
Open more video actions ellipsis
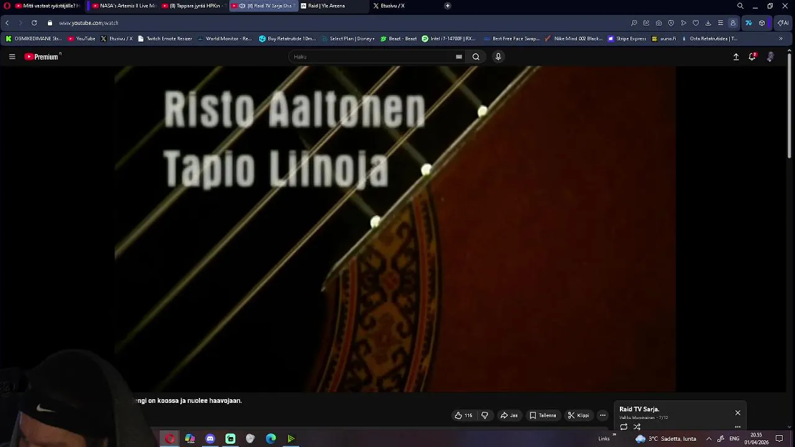[602, 415]
